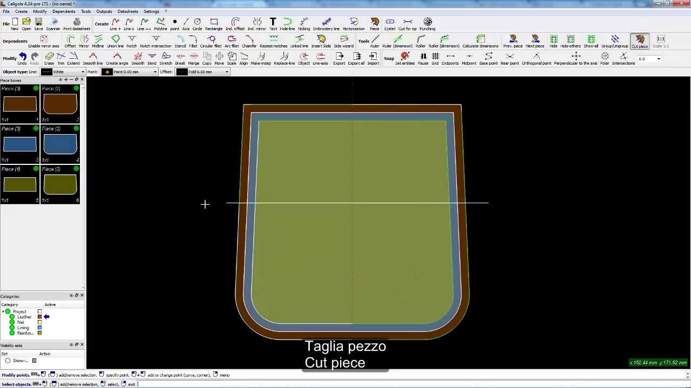This screenshot has width=691, height=388.
Task: Choose the Punching tool
Action: tap(428, 24)
